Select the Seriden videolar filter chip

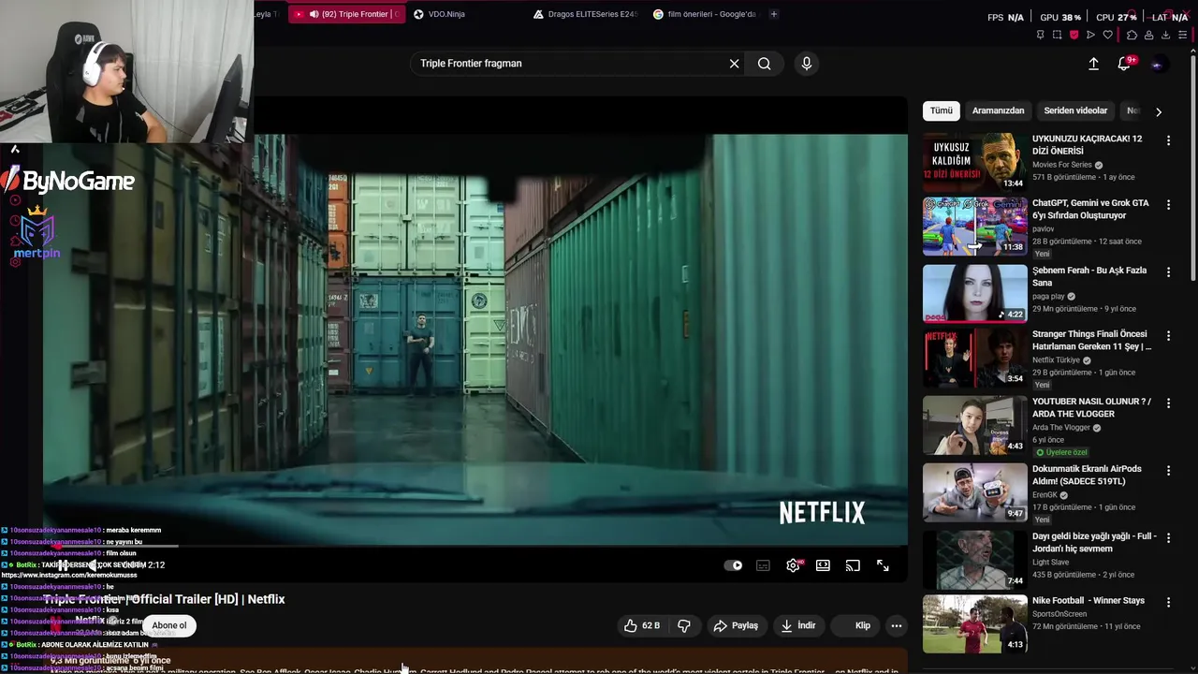pyautogui.click(x=1075, y=110)
